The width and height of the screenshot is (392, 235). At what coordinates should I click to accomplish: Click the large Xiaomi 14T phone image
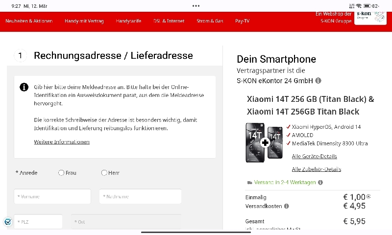255,142
